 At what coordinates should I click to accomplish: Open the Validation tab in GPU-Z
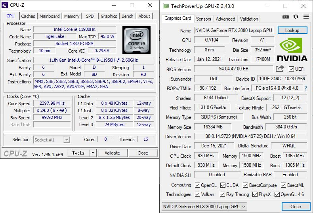click(x=249, y=19)
